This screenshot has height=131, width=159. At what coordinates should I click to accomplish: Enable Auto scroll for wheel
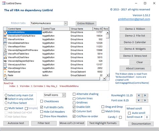pyautogui.click(x=129, y=113)
